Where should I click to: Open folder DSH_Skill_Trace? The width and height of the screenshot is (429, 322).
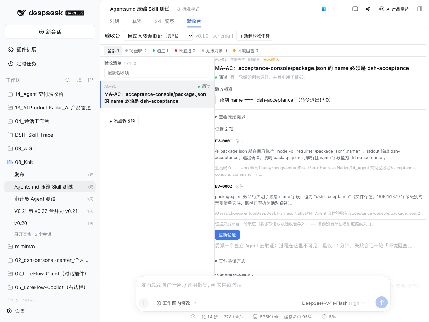point(50,135)
